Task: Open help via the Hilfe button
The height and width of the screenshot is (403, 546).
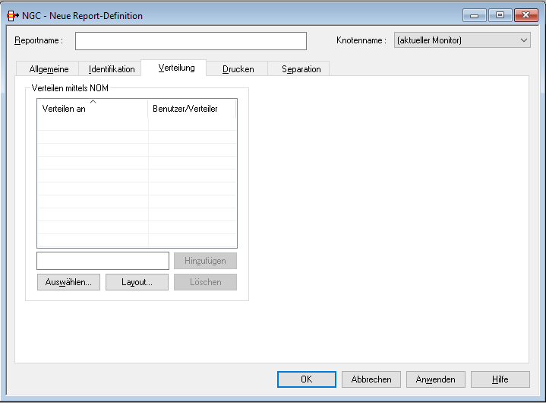Action: coord(500,379)
